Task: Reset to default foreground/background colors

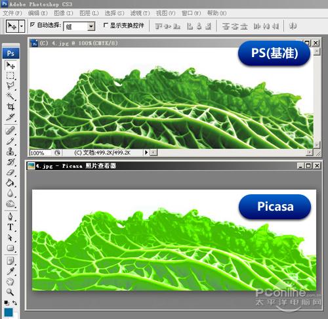Action: coord(7,303)
